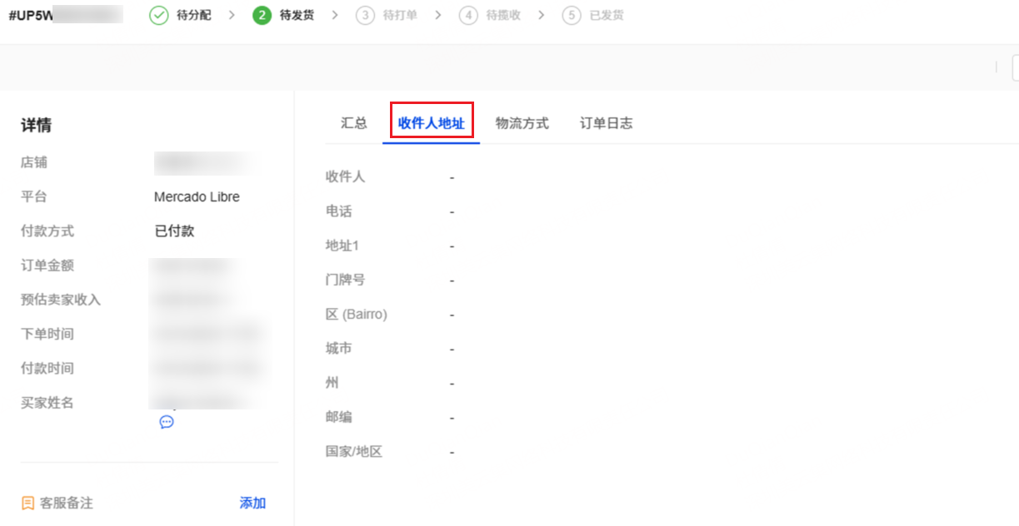
Task: View the 订单日志 tab
Action: click(606, 123)
